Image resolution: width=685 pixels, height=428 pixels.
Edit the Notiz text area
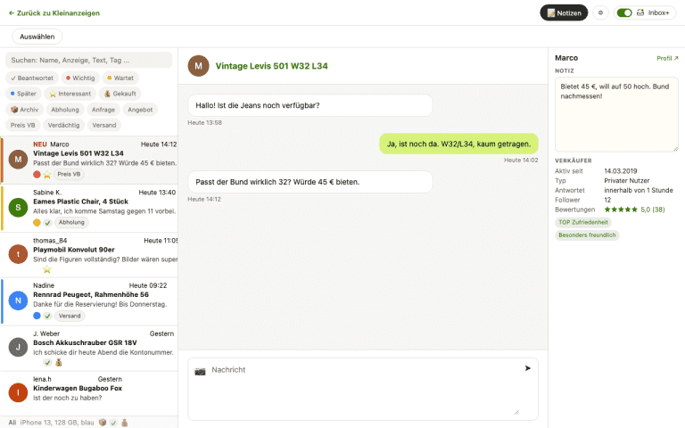coord(616,114)
